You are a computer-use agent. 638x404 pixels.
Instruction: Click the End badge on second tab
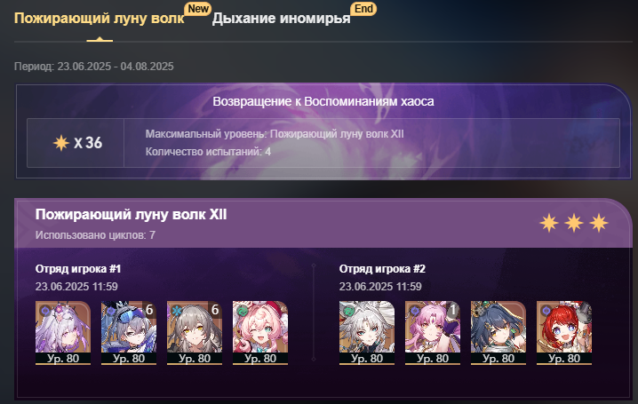363,9
